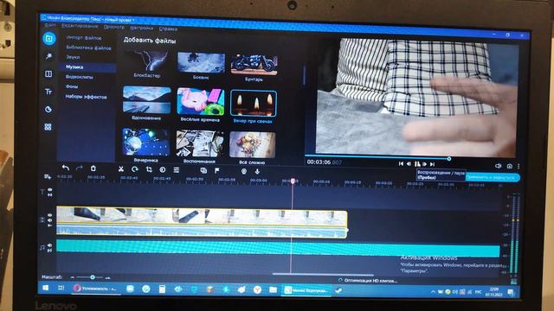Open preview options three-dot menu
554x311 pixels.
[x=519, y=166]
